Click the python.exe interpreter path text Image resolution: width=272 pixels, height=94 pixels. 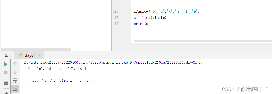coord(76,62)
